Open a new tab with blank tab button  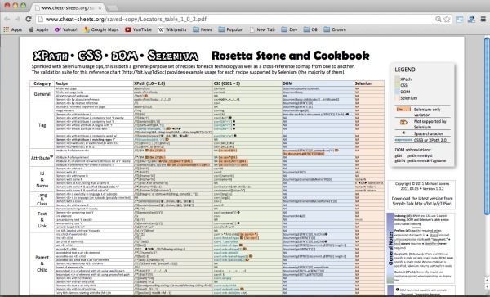[x=112, y=8]
